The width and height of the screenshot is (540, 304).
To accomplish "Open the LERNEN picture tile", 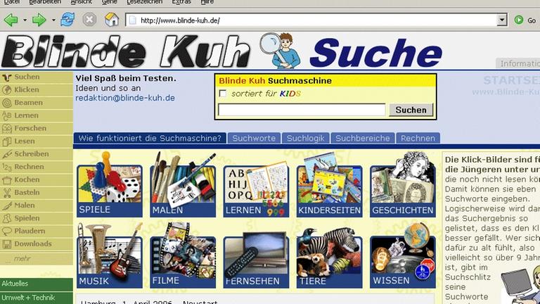I will tap(256, 189).
